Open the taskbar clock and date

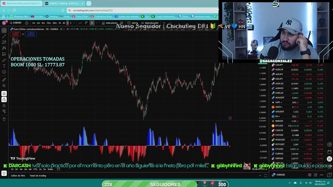(320, 183)
